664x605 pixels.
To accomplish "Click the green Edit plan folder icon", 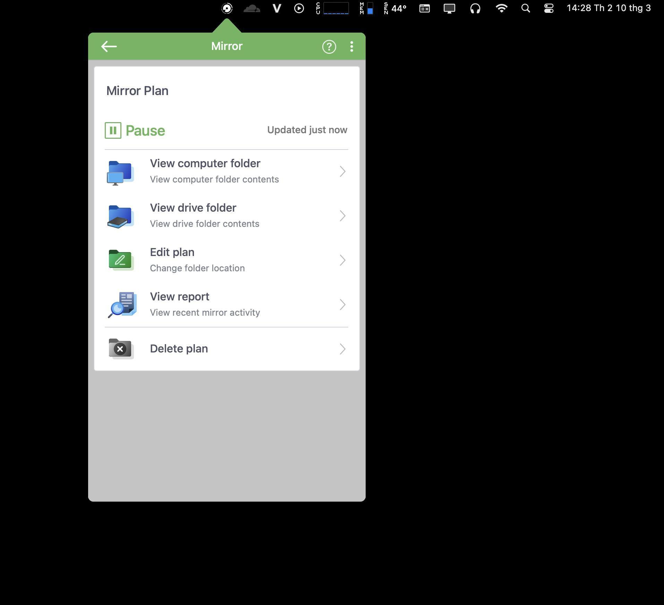I will tap(121, 260).
